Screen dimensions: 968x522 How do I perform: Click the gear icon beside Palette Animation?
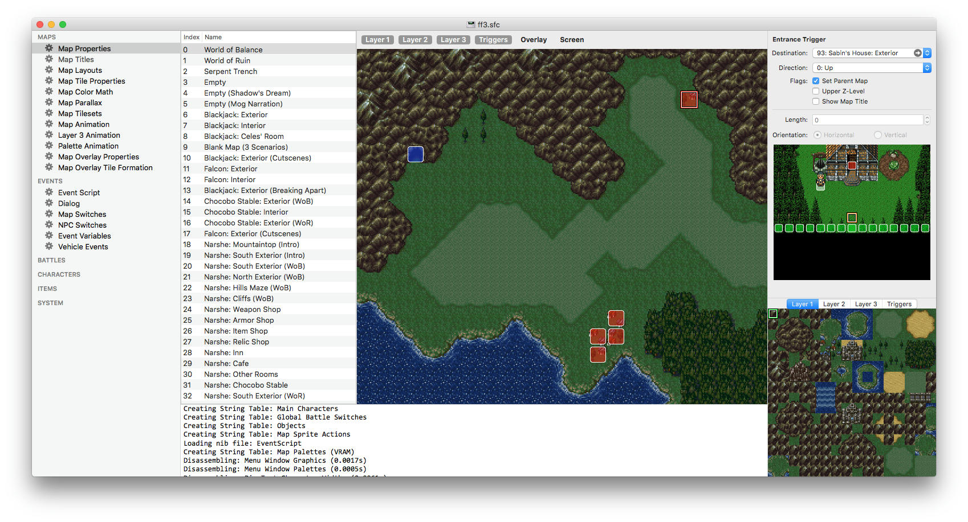coord(49,146)
